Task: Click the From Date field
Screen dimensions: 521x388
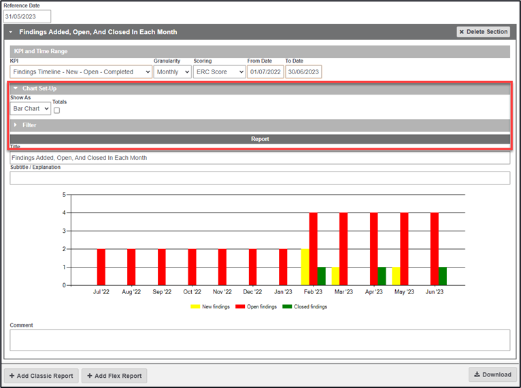Action: pyautogui.click(x=265, y=71)
